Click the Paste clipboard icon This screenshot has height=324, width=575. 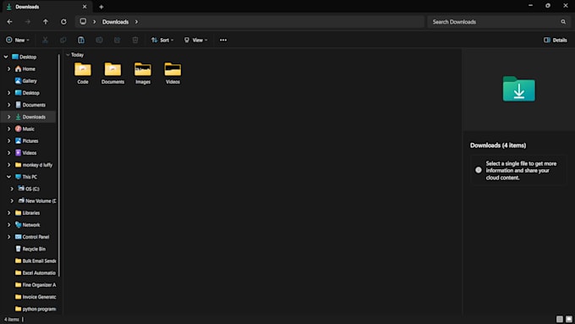pos(81,40)
